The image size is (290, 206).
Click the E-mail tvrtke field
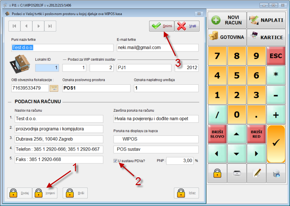point(158,48)
